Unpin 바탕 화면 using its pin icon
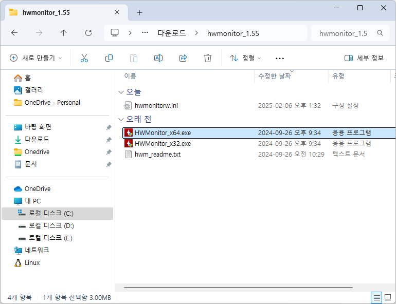396x304 pixels. tap(109, 127)
